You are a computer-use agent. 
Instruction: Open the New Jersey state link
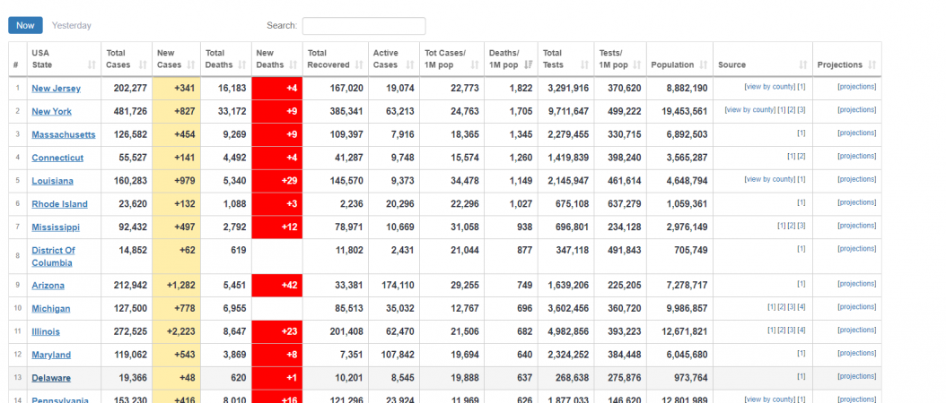[x=57, y=89]
